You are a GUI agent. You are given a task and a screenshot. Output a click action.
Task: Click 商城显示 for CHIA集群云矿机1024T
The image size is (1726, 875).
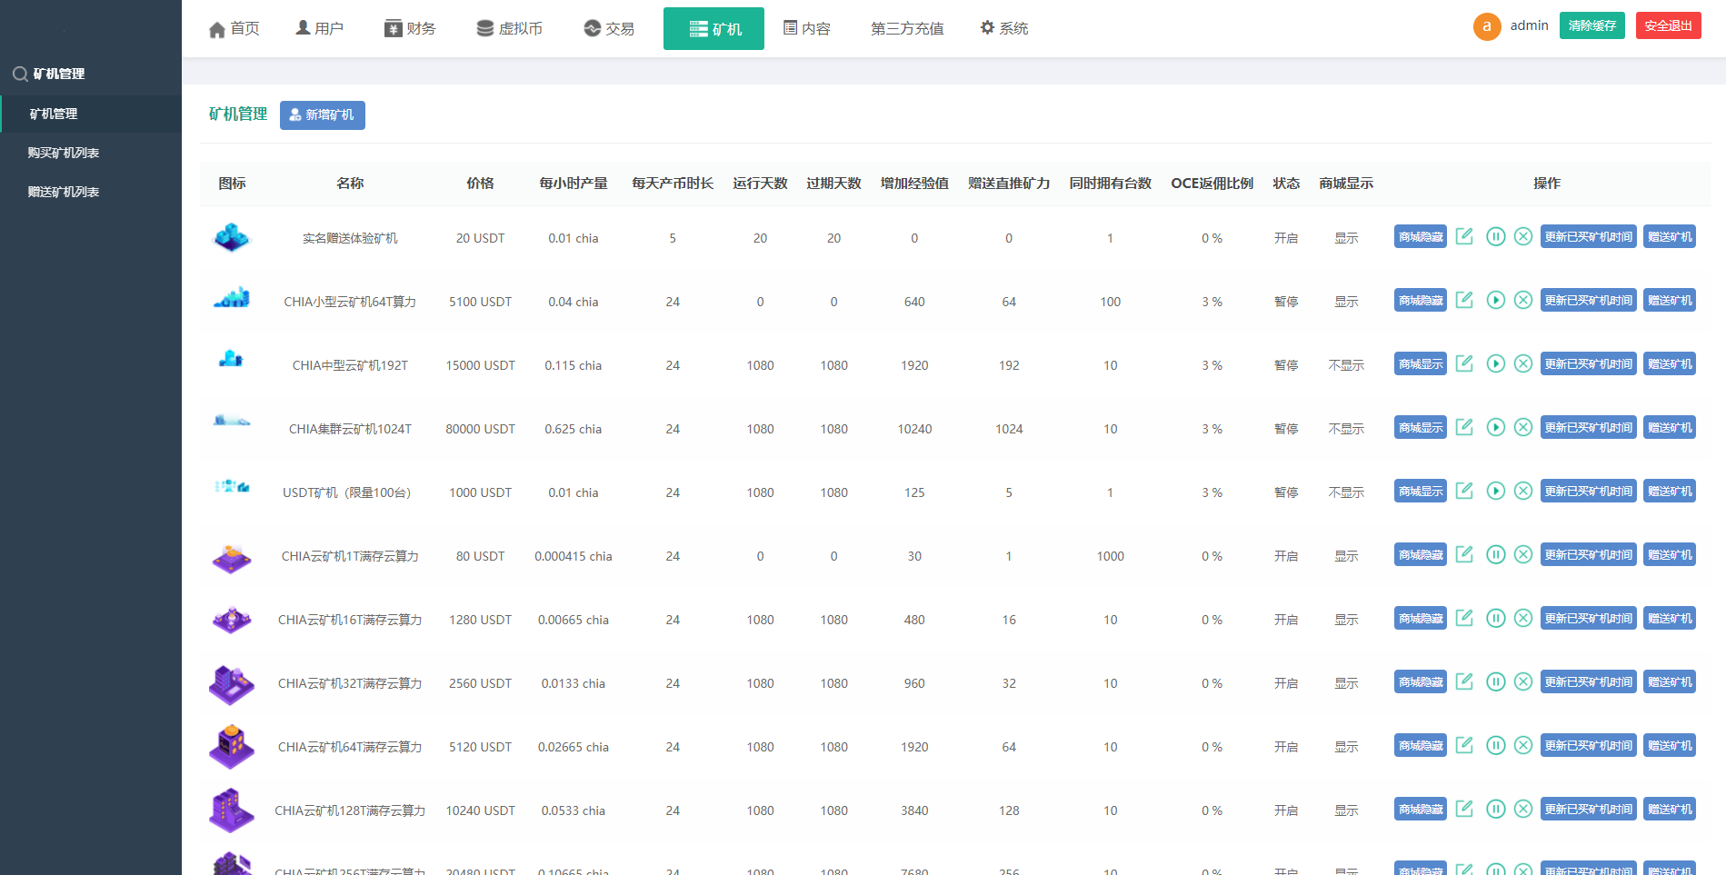pyautogui.click(x=1420, y=427)
